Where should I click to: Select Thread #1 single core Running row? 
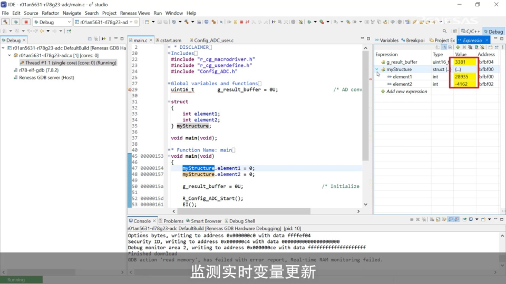pyautogui.click(x=68, y=63)
